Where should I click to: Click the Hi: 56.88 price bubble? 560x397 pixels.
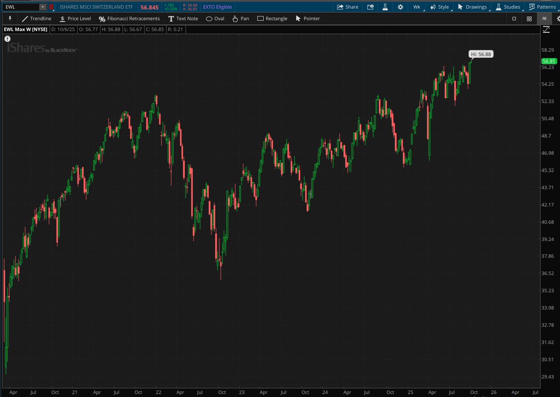tap(481, 54)
